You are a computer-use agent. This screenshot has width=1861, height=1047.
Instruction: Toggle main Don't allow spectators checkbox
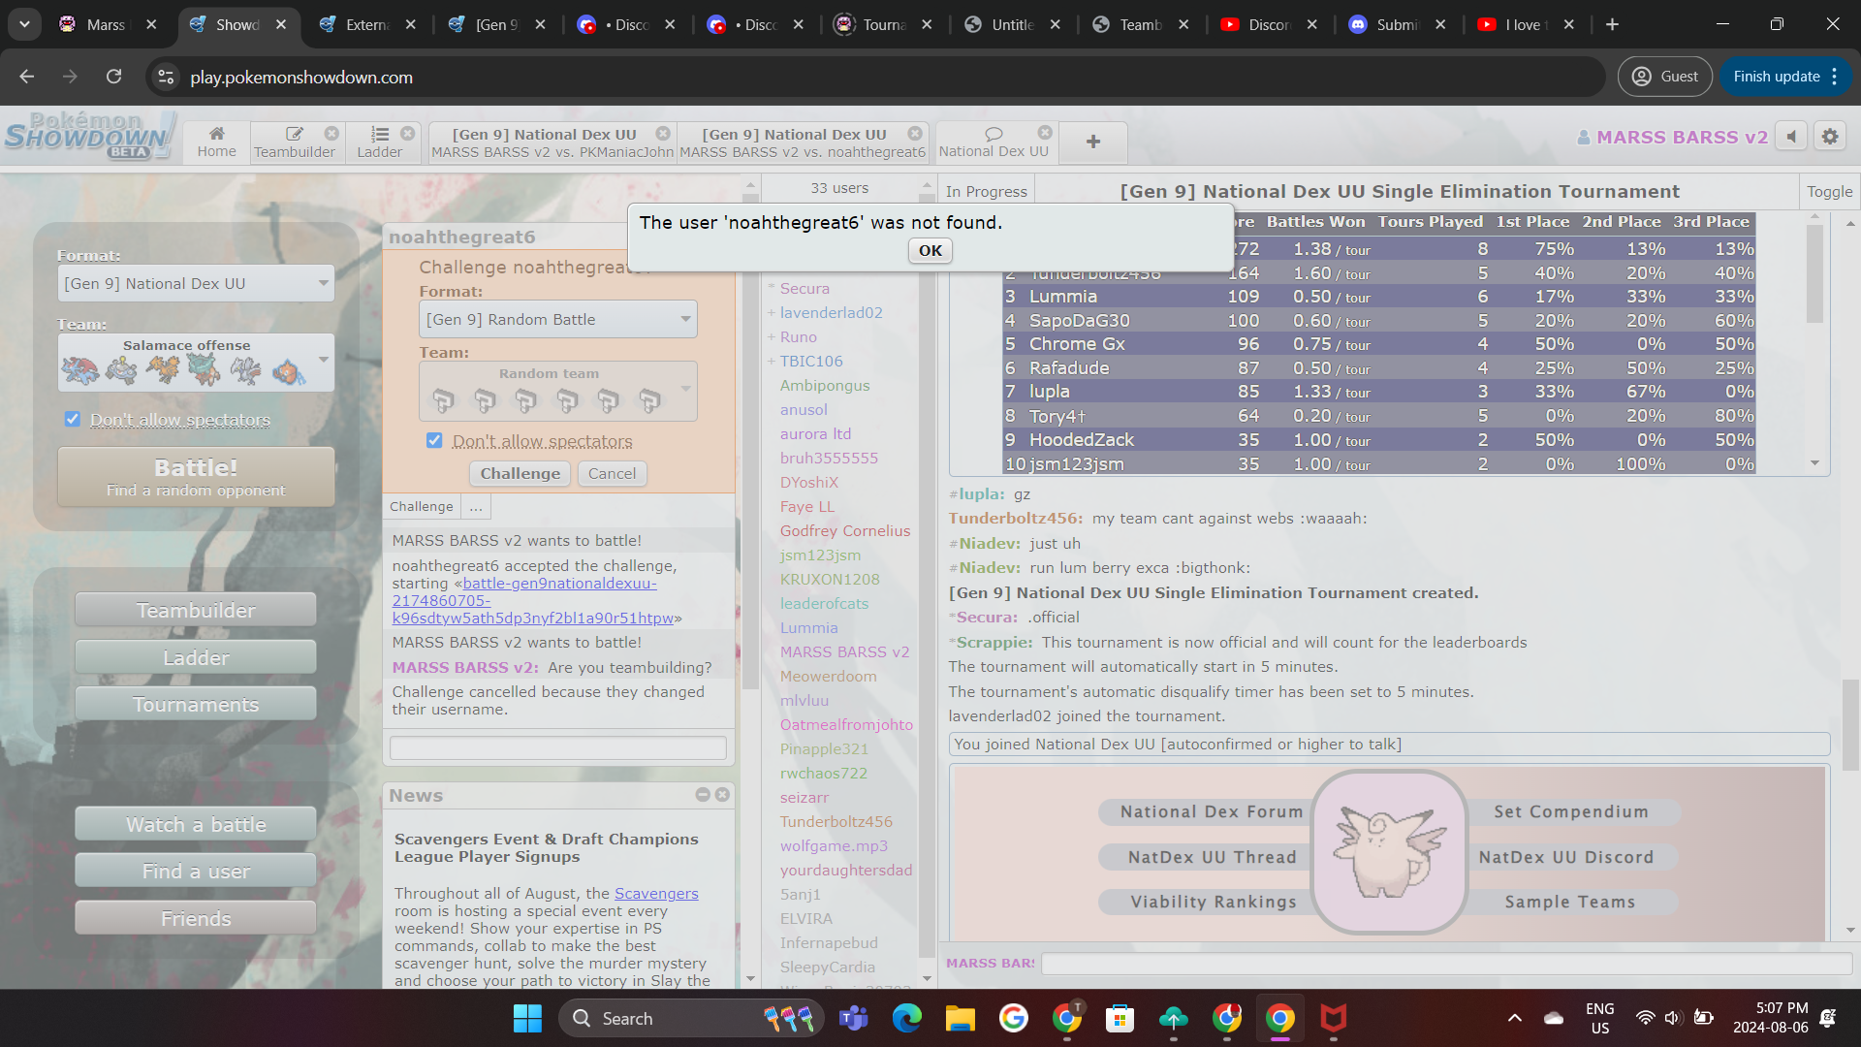click(73, 419)
